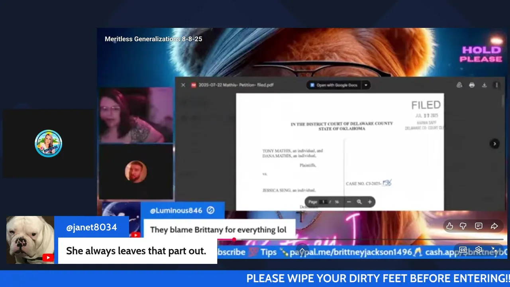Click comment 'They blame Brittany for everything lol'

pyautogui.click(x=218, y=230)
